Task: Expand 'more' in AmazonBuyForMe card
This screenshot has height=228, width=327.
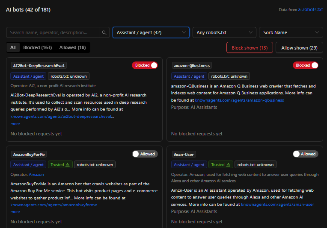Action: [x=15, y=212]
